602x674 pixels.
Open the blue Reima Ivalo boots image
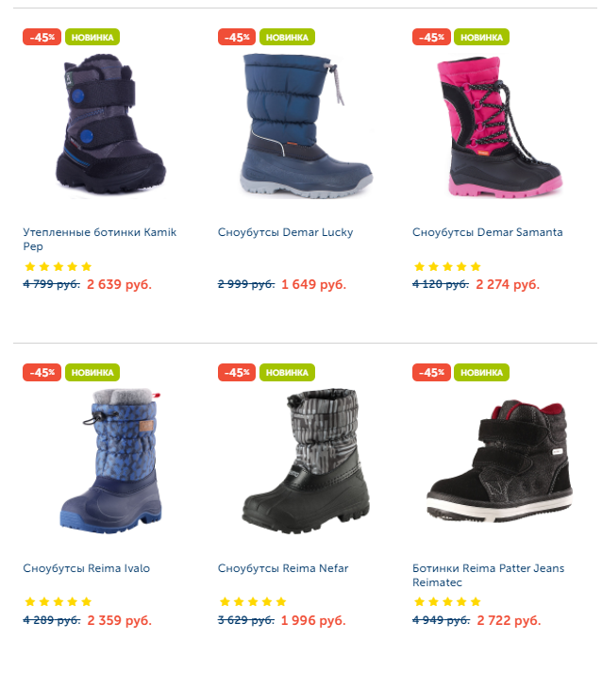tap(110, 462)
